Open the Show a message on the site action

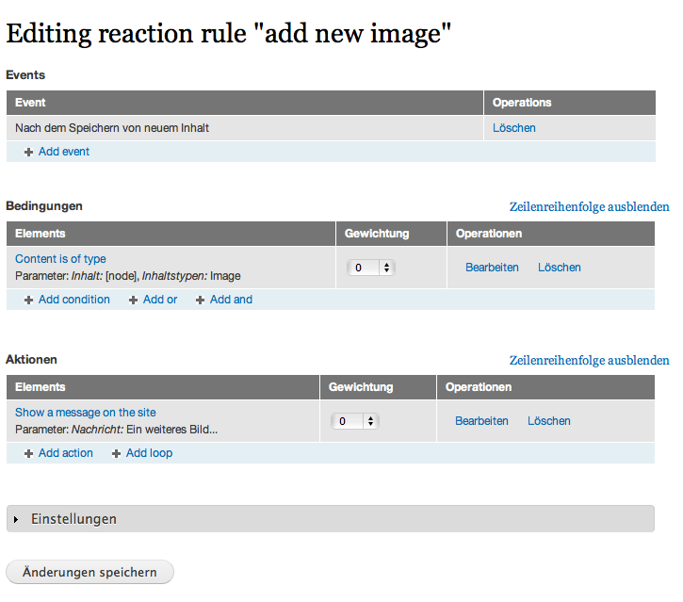pos(86,413)
